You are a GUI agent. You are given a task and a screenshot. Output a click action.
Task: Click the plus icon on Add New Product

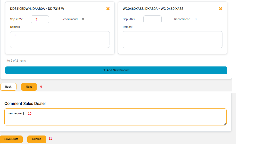tap(104, 70)
